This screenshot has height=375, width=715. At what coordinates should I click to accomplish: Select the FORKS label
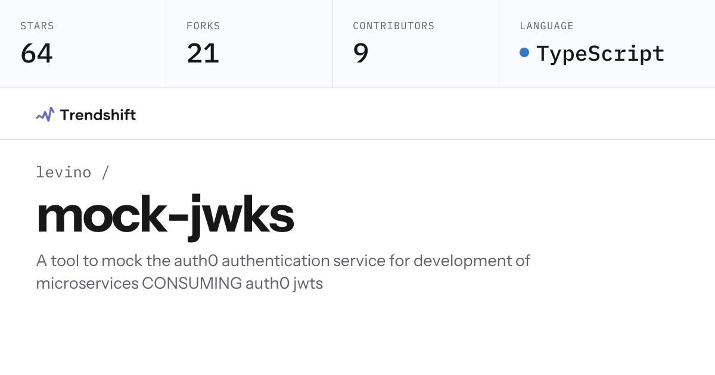tap(203, 26)
